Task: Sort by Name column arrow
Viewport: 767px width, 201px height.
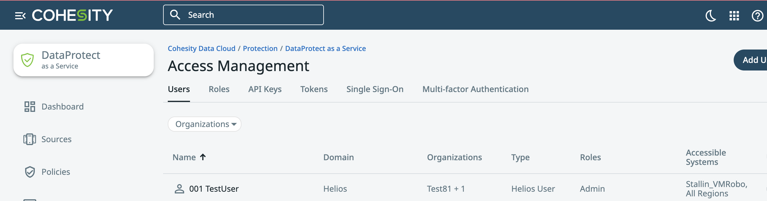Action: coord(203,157)
